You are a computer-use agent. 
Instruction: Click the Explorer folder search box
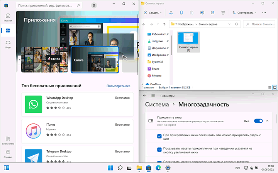point(259,24)
